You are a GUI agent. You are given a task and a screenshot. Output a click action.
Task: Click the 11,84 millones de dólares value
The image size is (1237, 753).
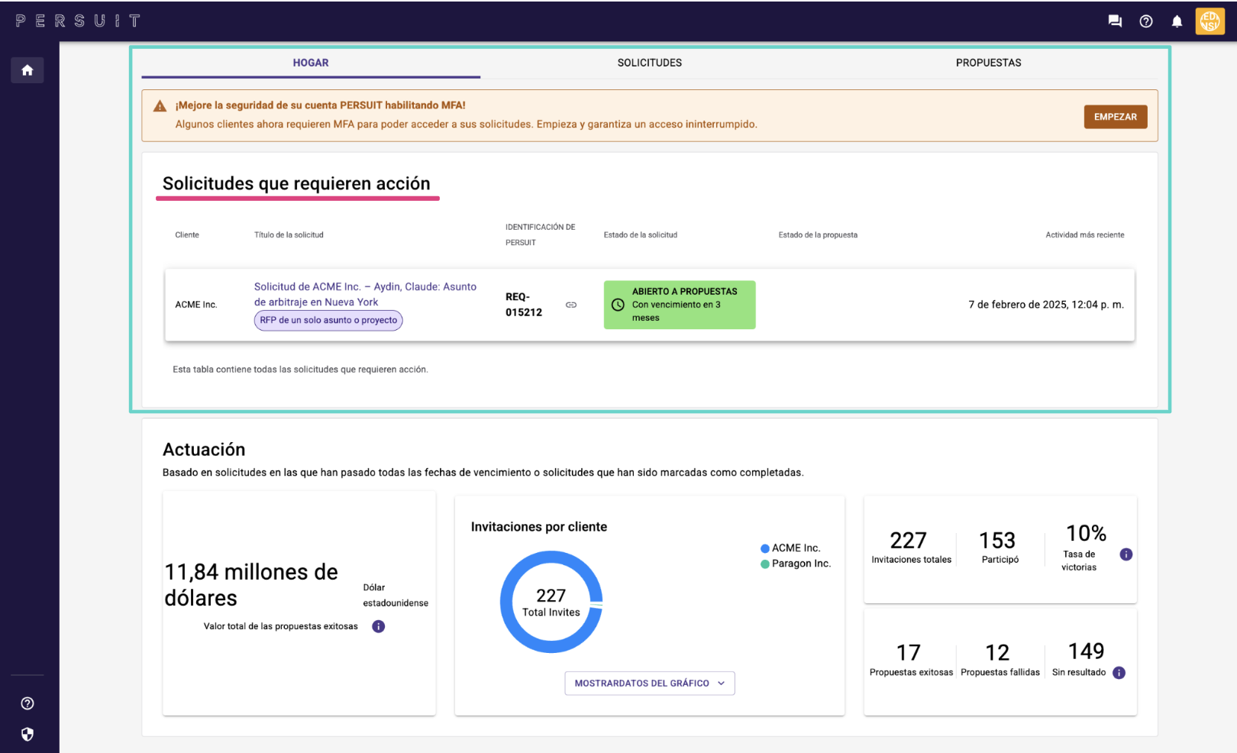[251, 585]
